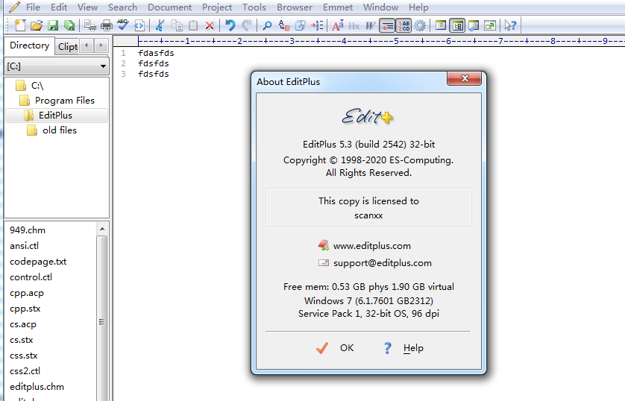This screenshot has width=625, height=401.
Task: Delete selection with the red X icon
Action: coord(210,25)
